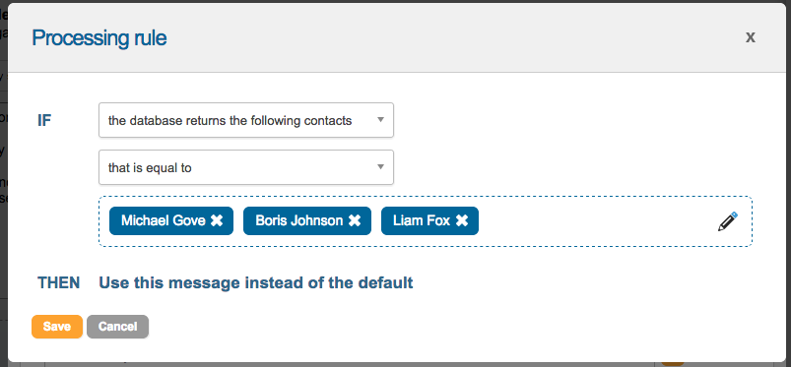Delete Liam Fox using its cross icon
Viewport: 791px width, 367px height.
click(x=462, y=220)
